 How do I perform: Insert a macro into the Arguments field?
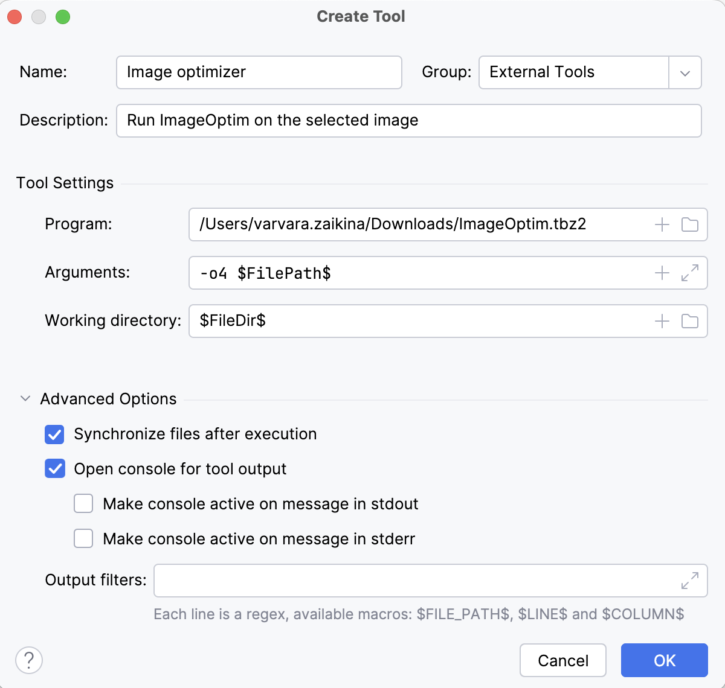point(662,273)
